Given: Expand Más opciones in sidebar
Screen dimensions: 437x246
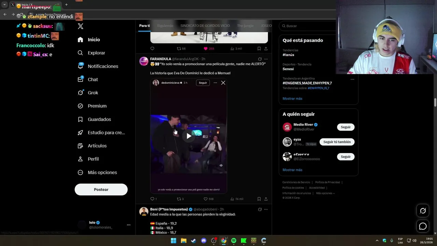Looking at the screenshot, I should [x=97, y=173].
